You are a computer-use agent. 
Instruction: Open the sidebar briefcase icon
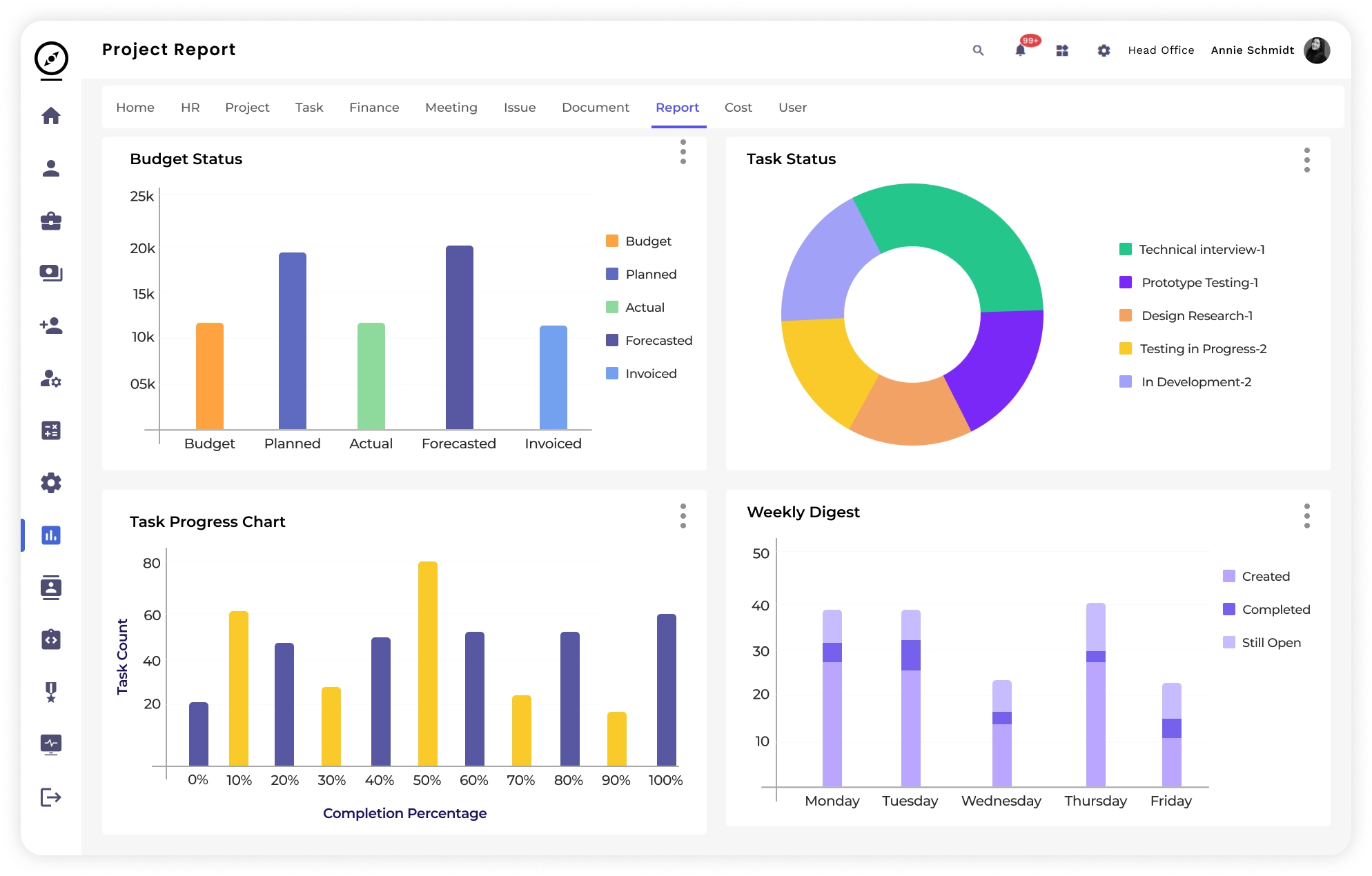(51, 221)
